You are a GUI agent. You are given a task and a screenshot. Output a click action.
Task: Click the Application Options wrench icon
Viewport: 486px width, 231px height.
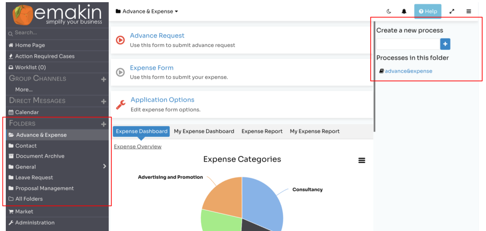pos(121,105)
